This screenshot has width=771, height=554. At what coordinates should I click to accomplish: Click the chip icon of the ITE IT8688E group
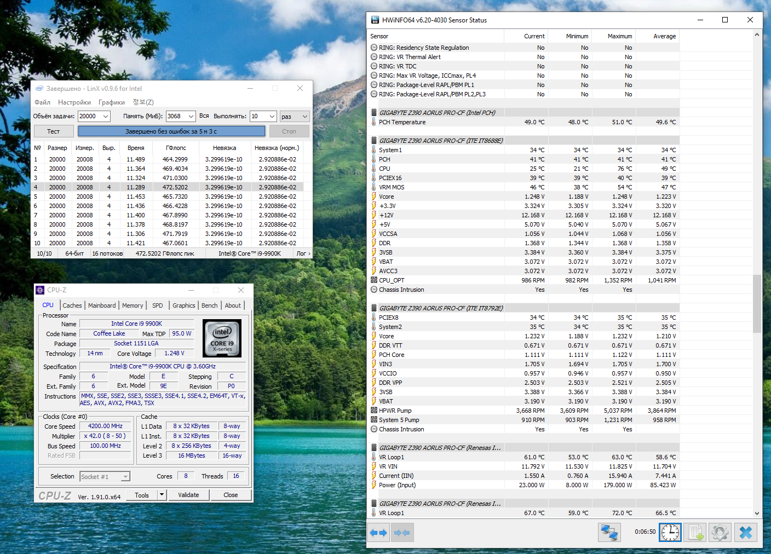(374, 141)
